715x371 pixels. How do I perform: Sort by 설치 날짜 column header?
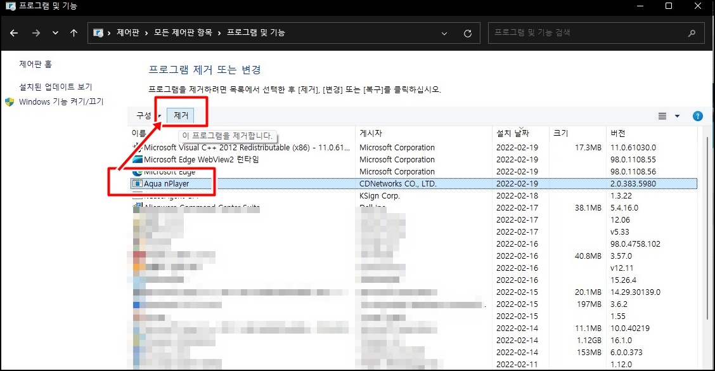click(513, 133)
